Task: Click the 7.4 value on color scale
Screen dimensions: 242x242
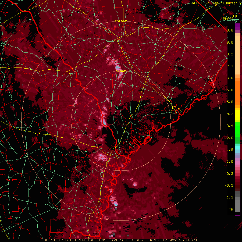Action: [x=230, y=66]
